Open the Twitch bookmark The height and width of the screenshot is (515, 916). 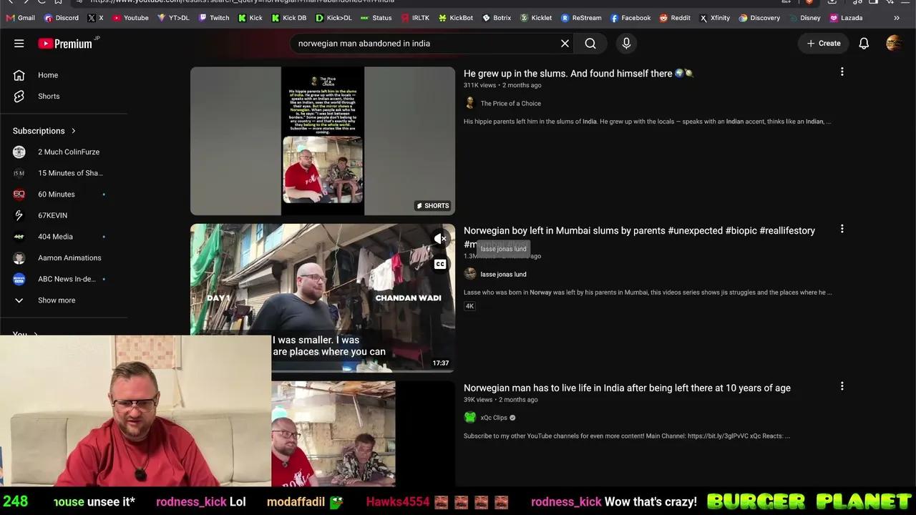(x=214, y=18)
